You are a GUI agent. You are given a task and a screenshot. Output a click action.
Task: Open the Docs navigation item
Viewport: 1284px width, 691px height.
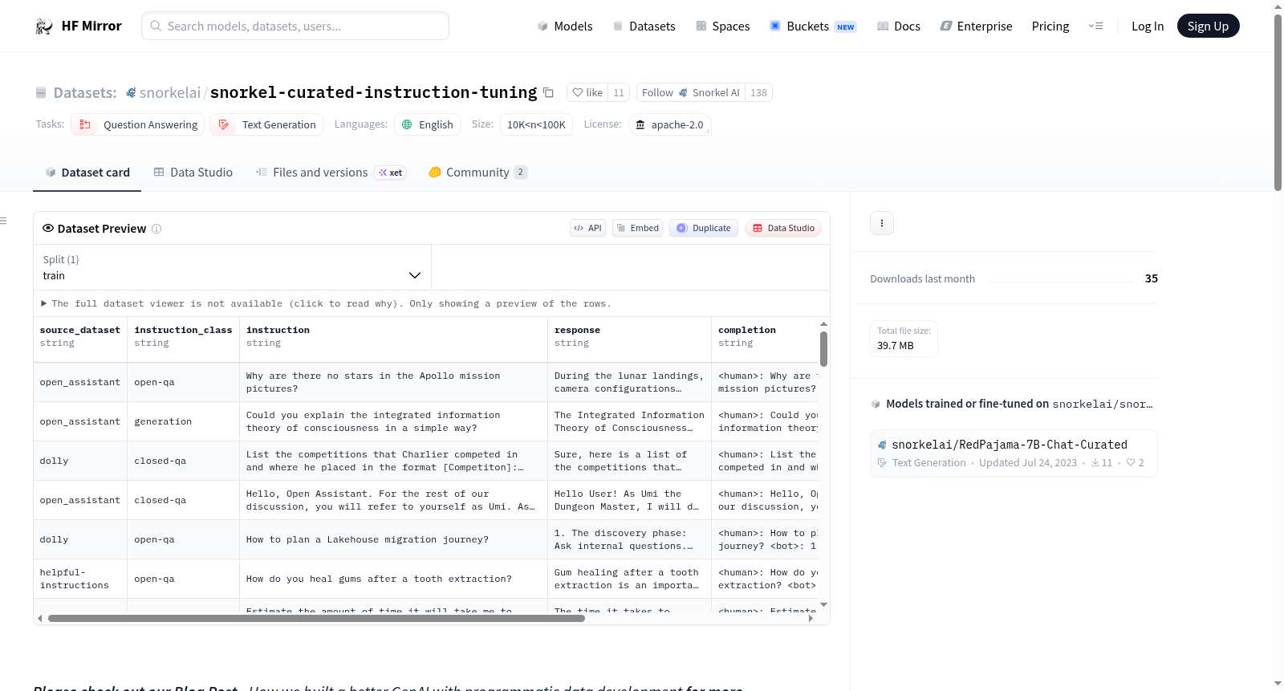(x=899, y=26)
